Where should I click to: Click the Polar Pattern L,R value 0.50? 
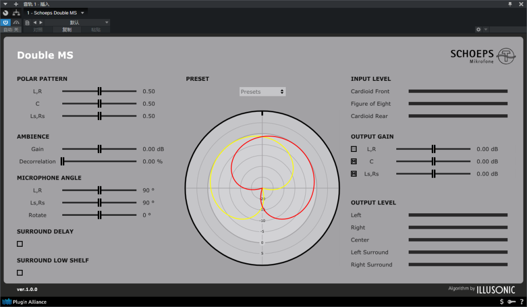click(149, 91)
